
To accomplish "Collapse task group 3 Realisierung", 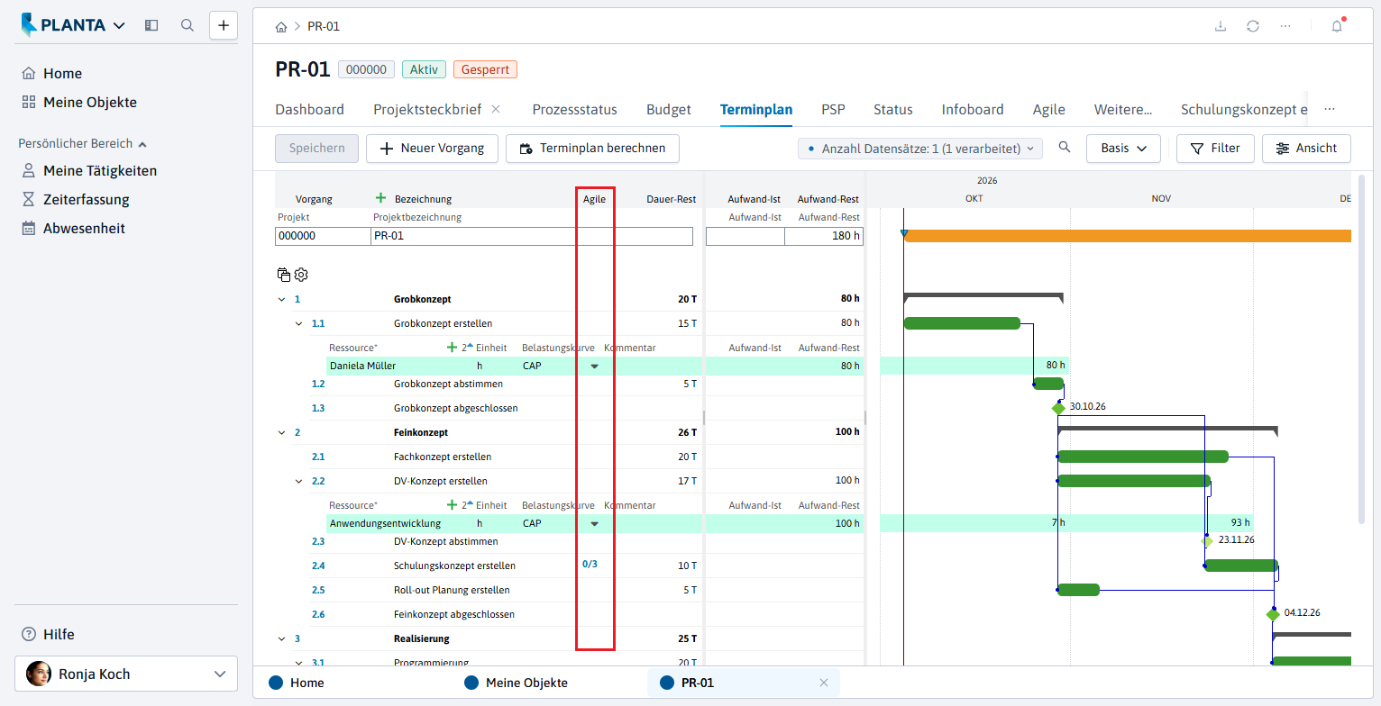I will point(281,638).
